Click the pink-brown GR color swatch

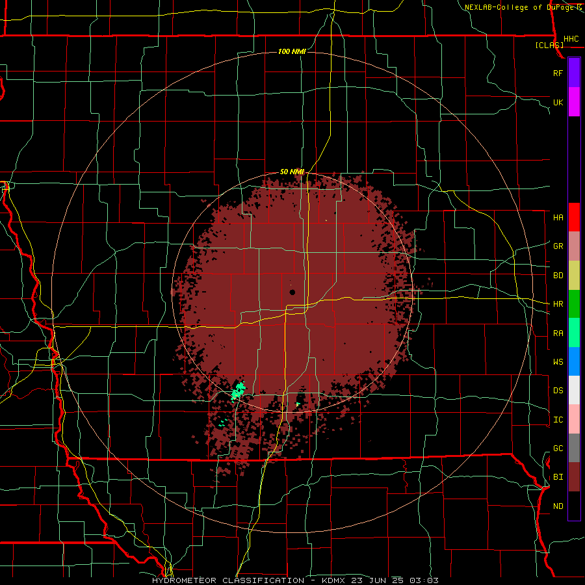tap(574, 246)
